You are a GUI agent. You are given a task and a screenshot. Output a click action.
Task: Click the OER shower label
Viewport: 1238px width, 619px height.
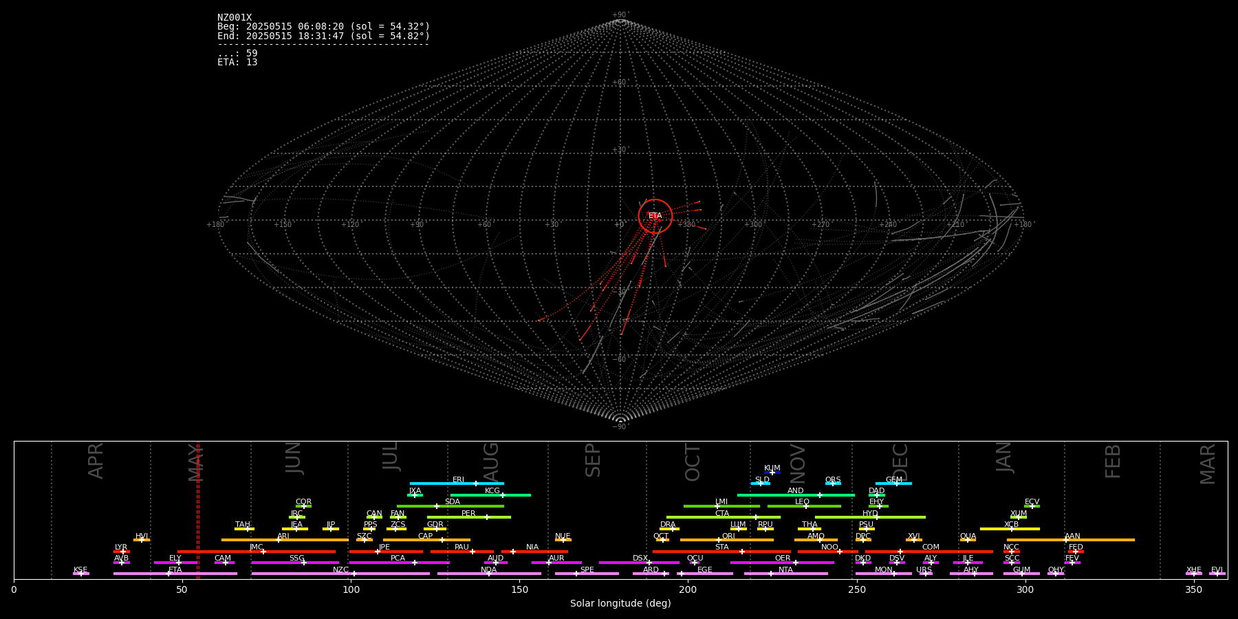783,558
